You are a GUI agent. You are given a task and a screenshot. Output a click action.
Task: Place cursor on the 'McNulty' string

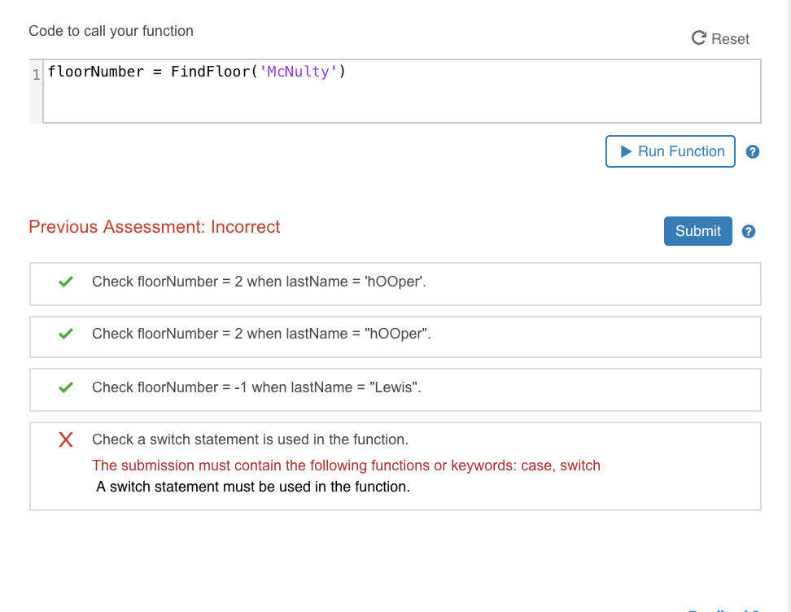[297, 72]
